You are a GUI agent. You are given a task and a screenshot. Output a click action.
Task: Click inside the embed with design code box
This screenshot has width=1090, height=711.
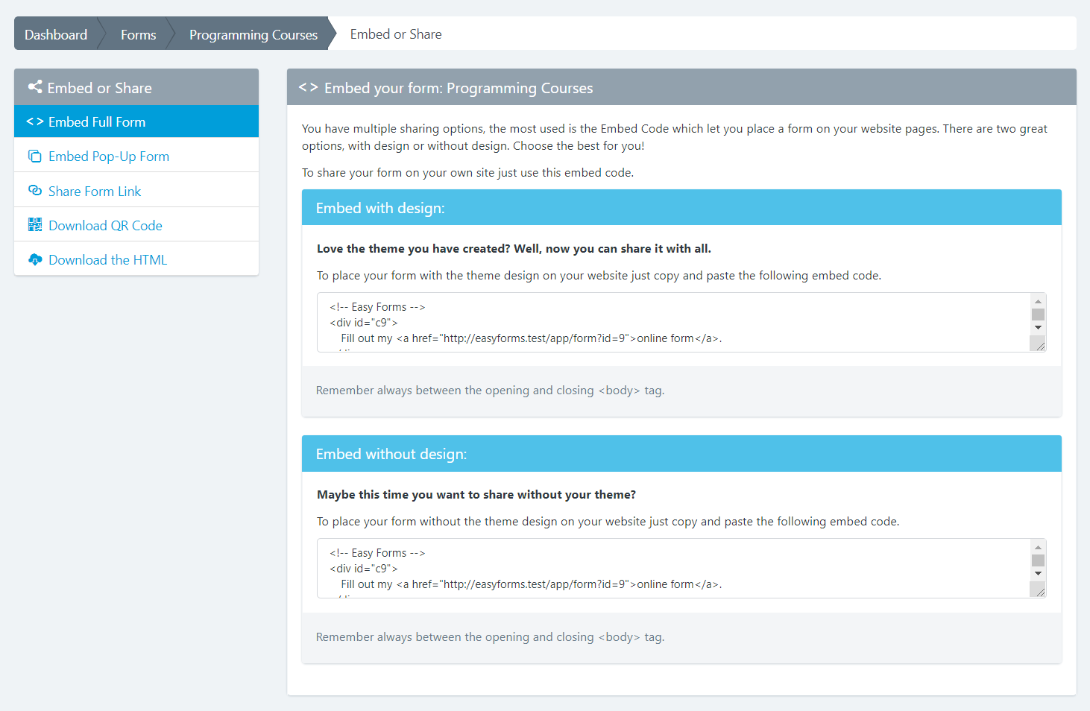pos(671,322)
